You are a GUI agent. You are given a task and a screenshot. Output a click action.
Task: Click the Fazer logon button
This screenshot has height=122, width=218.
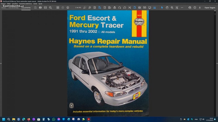coord(210,8)
